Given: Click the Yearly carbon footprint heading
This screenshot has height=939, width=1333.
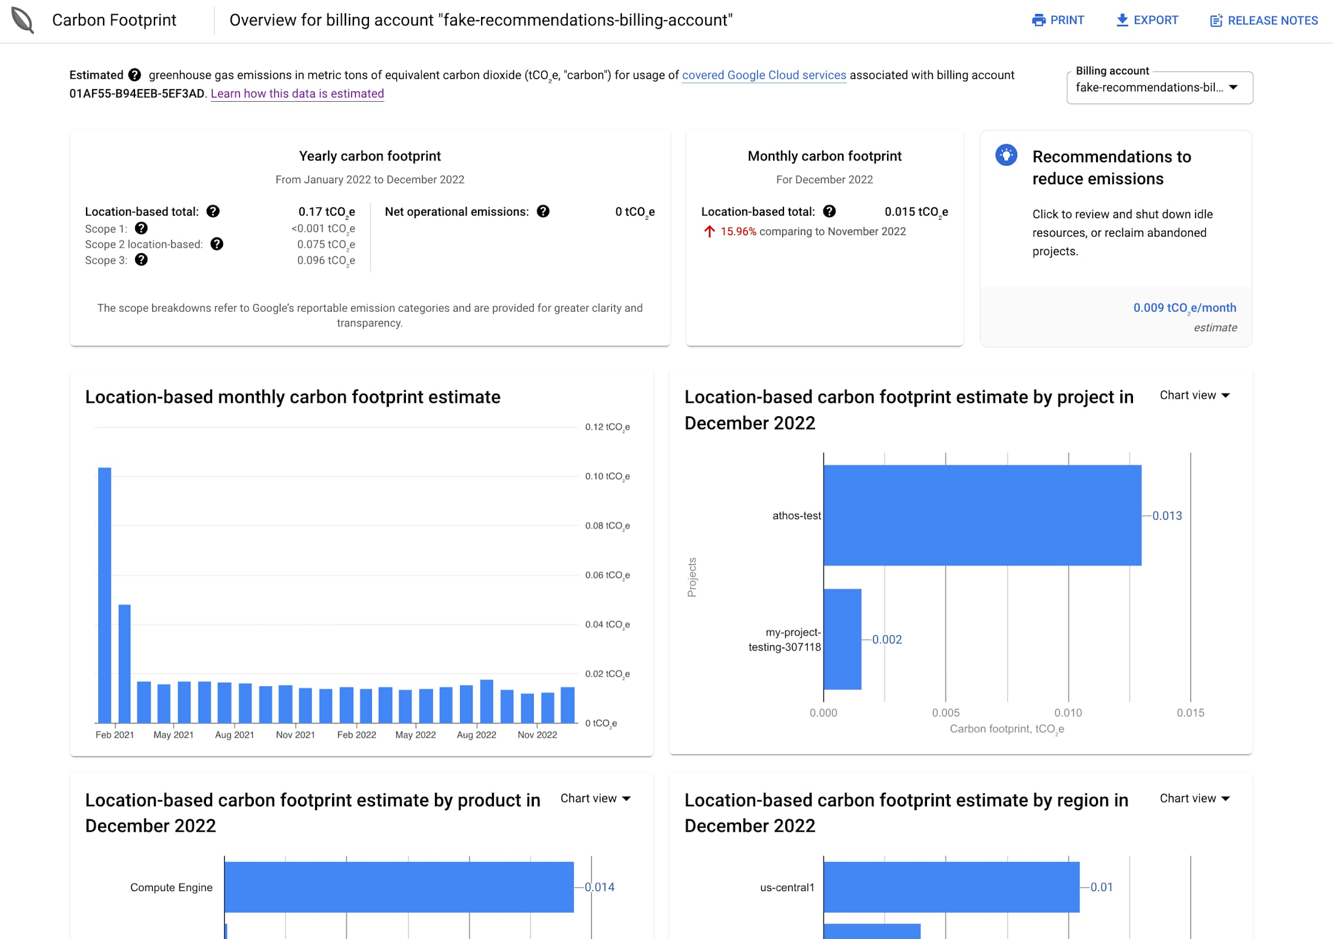Looking at the screenshot, I should click(370, 156).
